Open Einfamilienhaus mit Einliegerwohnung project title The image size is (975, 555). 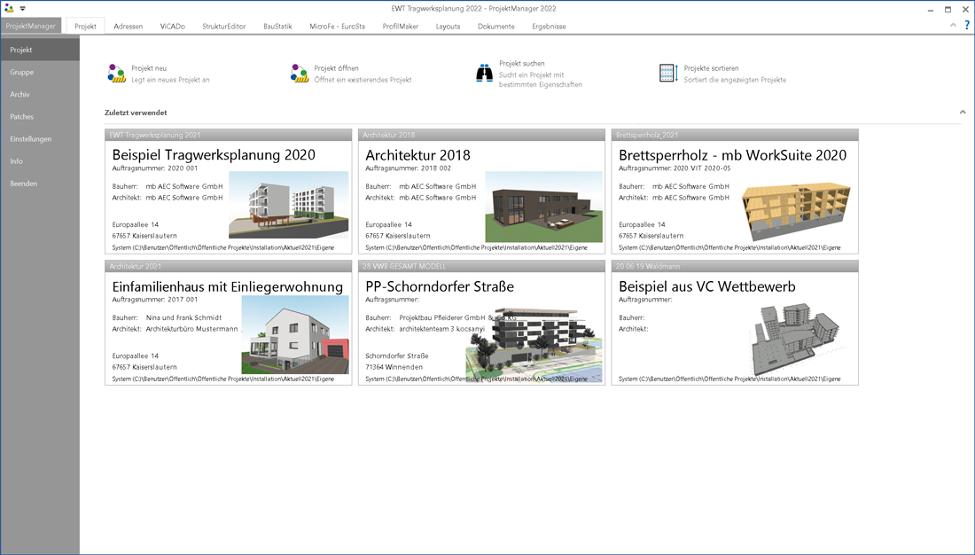tap(228, 286)
